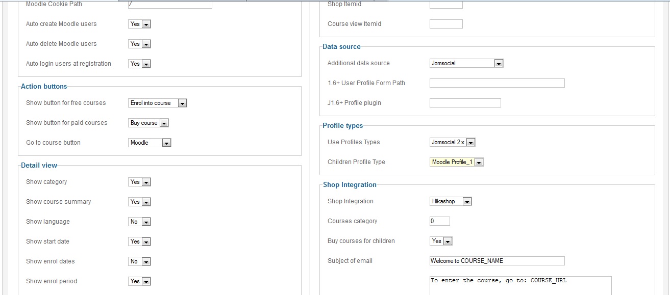
Task: Expand Auto login users at registration dropdown
Action: click(x=139, y=64)
